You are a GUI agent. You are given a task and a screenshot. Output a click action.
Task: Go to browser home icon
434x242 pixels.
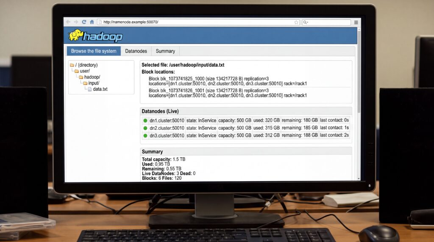pyautogui.click(x=92, y=22)
